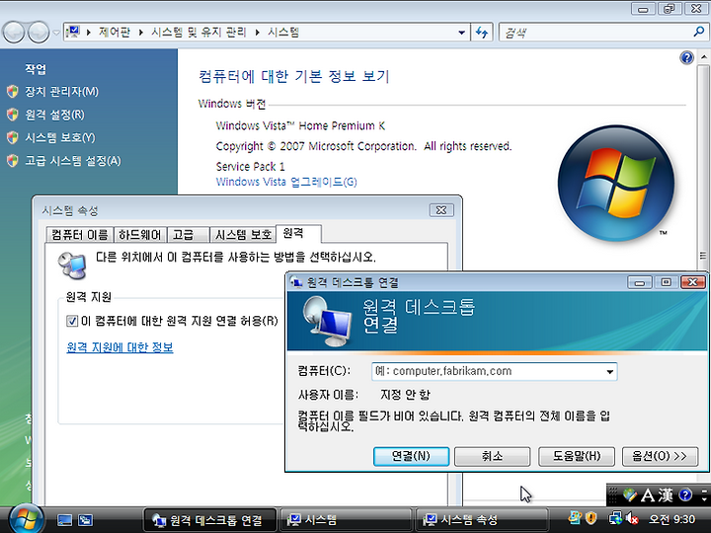Select 시스템 속성 taskbar button
This screenshot has height=533, width=711.
(482, 520)
